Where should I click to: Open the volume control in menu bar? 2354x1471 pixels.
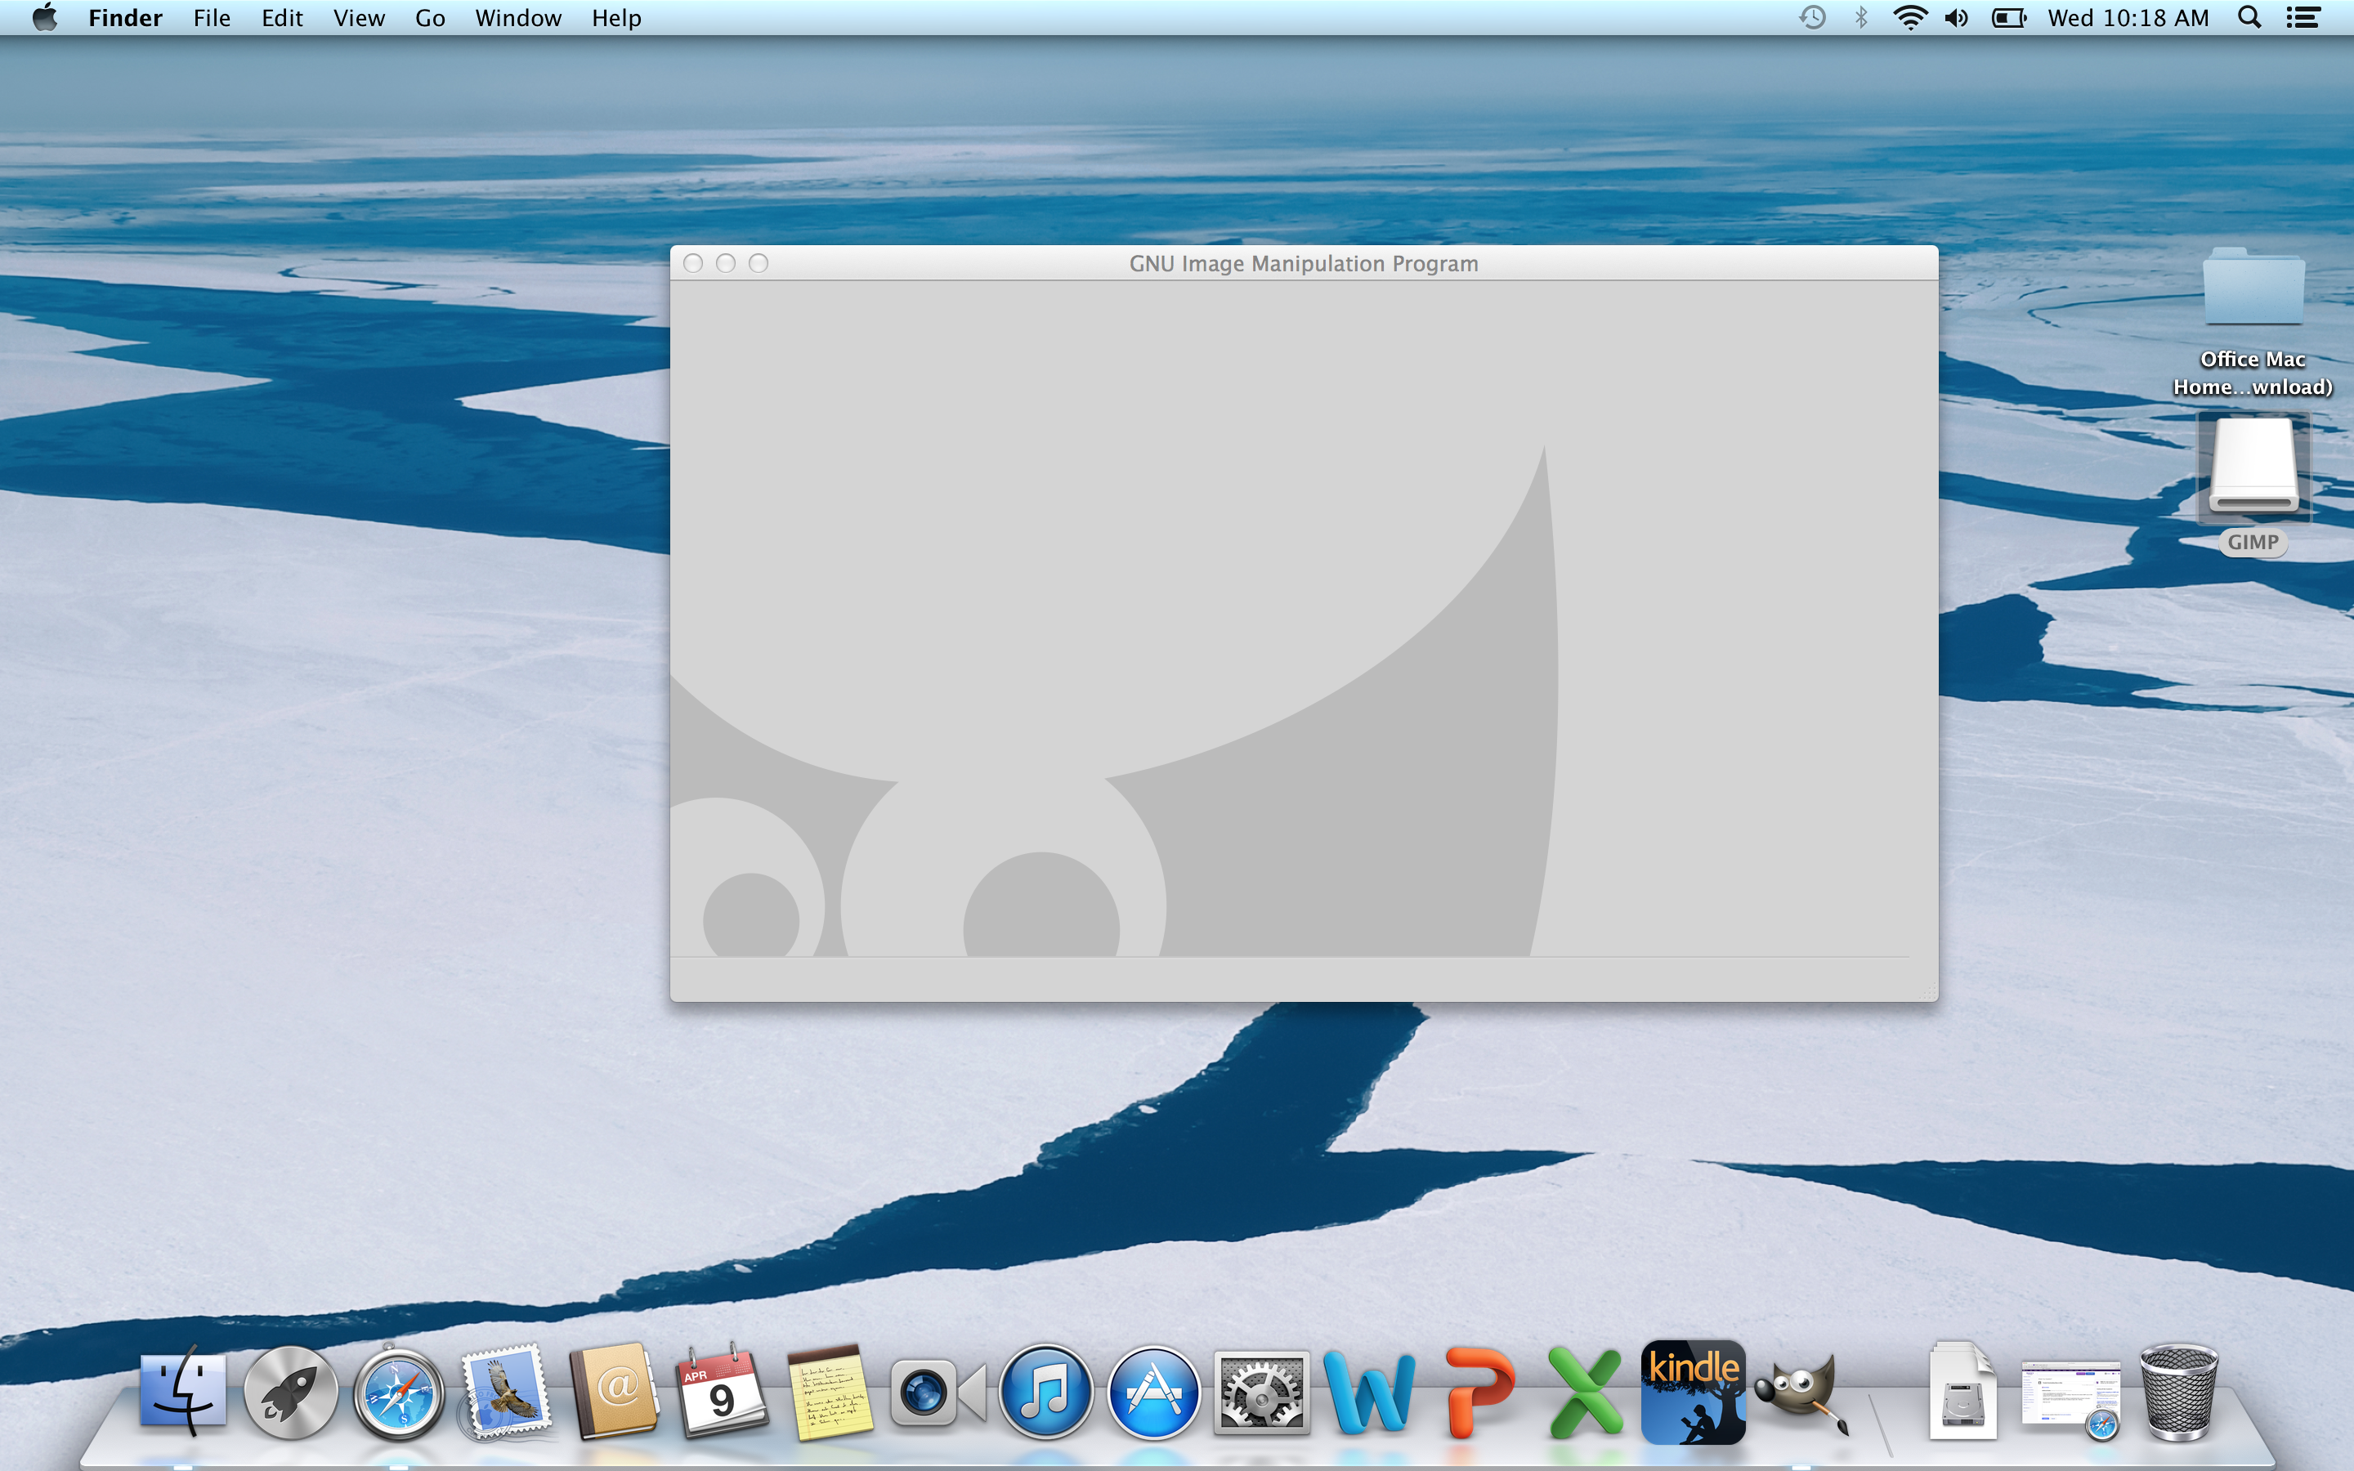[1957, 17]
